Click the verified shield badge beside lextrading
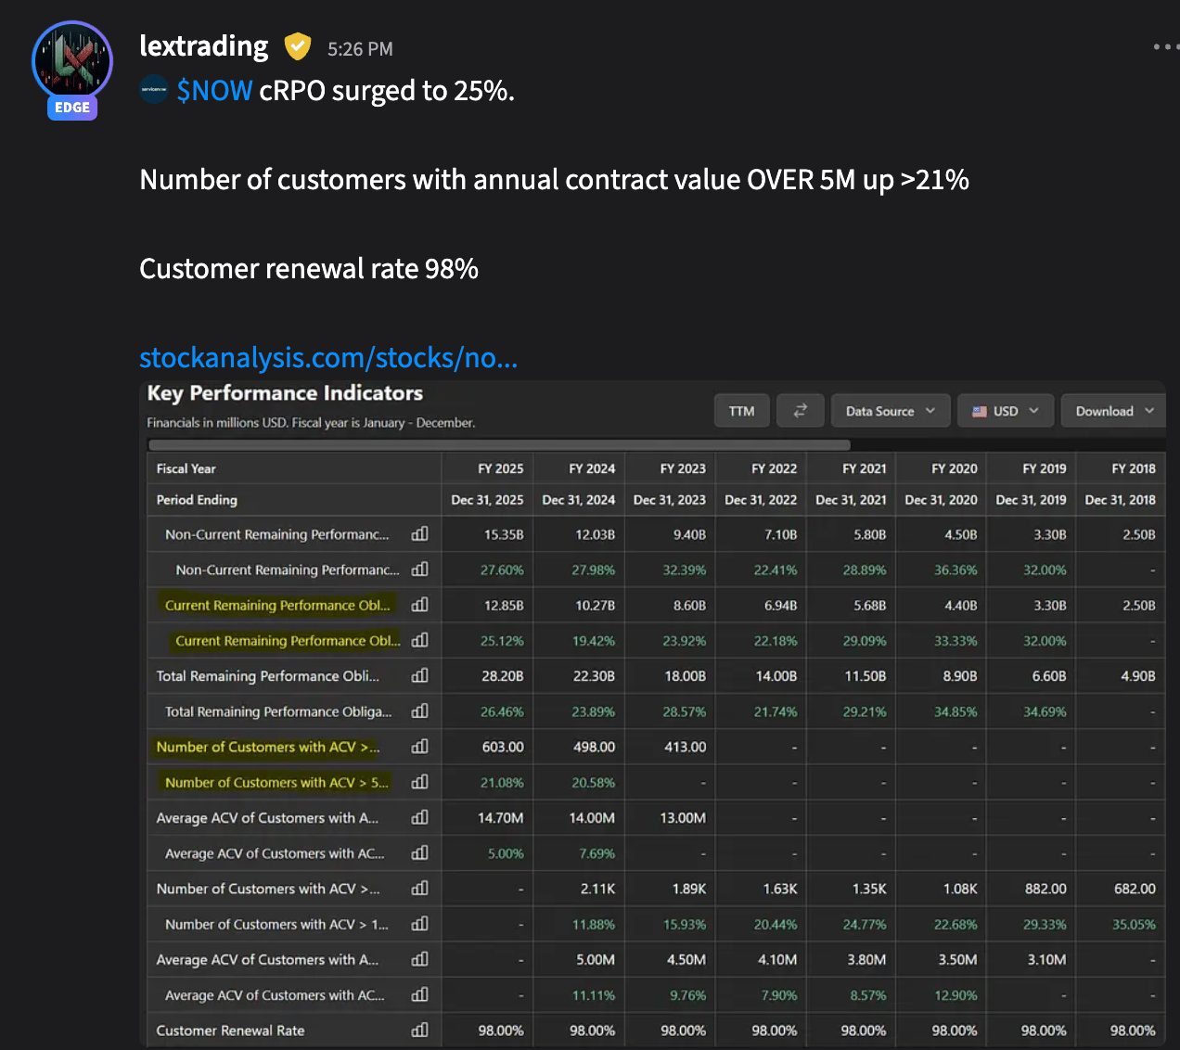 tap(298, 45)
